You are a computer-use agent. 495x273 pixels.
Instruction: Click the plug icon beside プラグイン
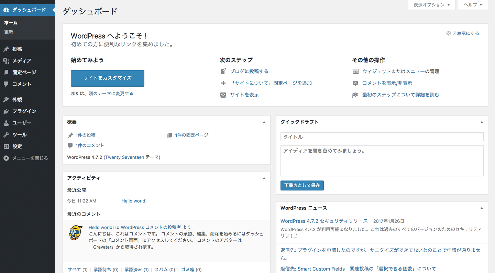[x=6, y=111]
